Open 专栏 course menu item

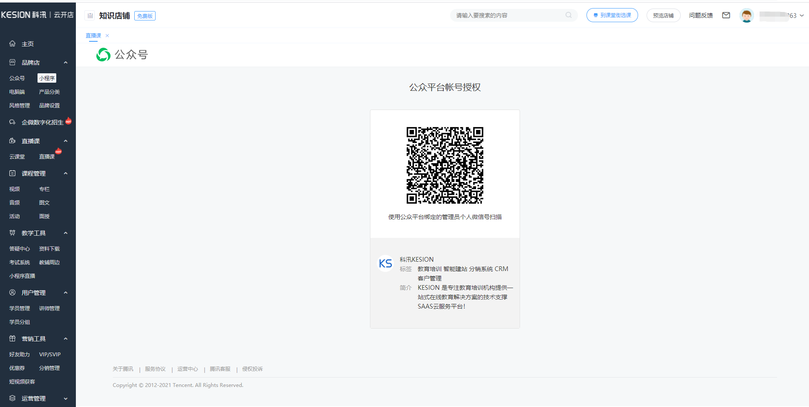[x=44, y=189]
